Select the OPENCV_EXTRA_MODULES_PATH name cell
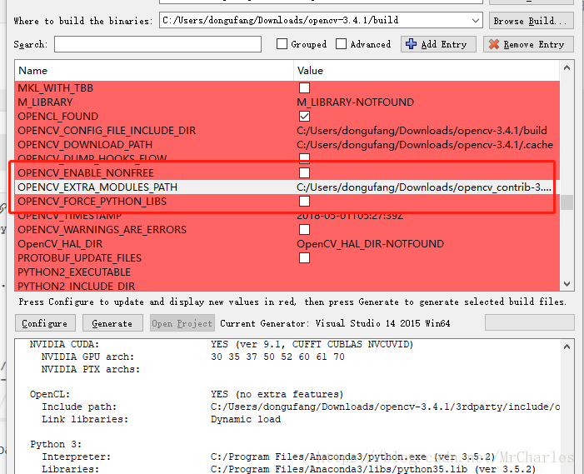The image size is (584, 474). [97, 187]
